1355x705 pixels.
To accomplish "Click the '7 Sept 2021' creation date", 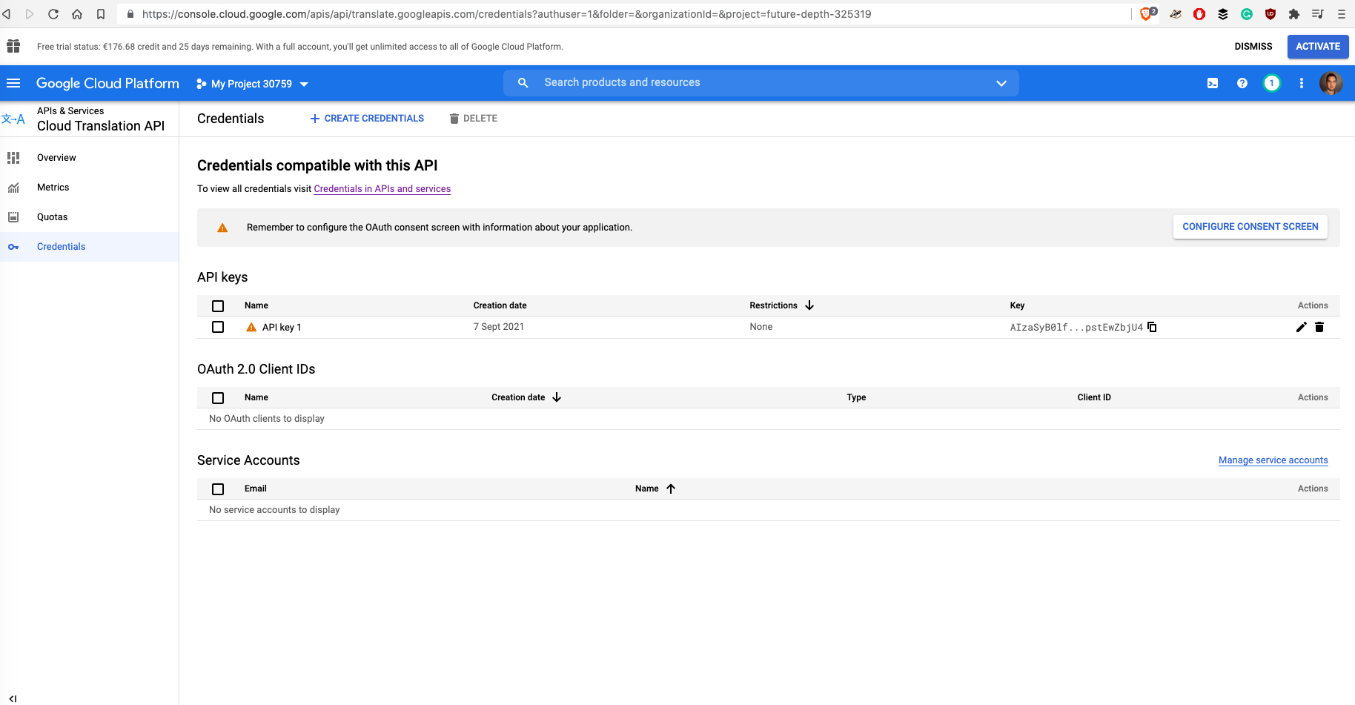I will click(499, 327).
